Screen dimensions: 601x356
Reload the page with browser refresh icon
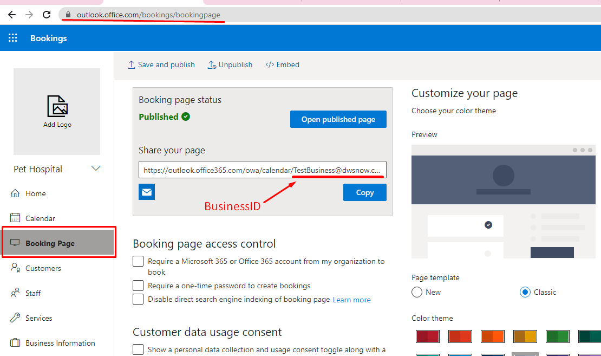47,15
